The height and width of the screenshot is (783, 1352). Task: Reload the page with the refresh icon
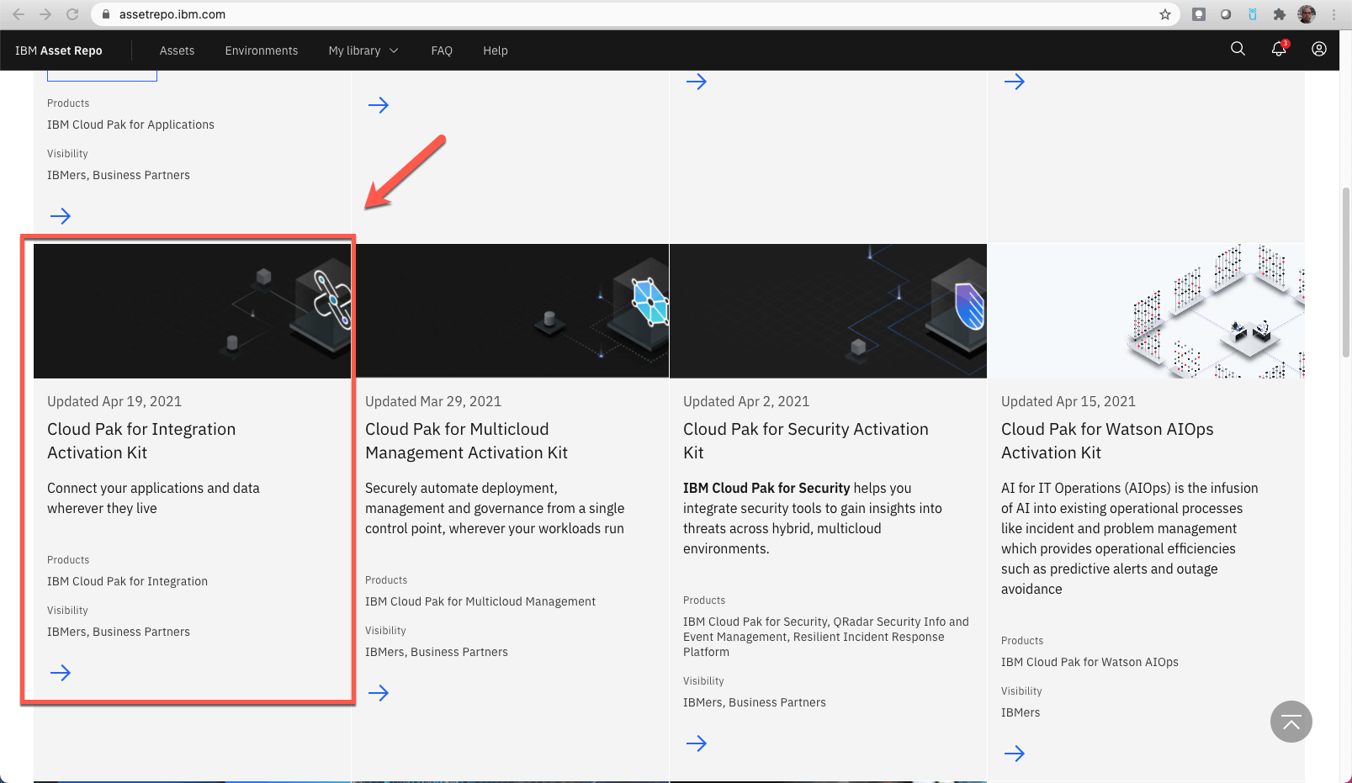74,13
